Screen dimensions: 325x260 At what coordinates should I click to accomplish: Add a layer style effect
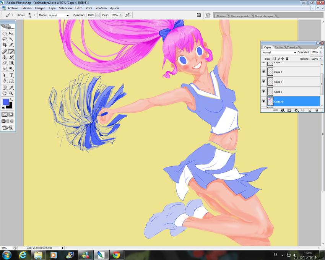click(x=282, y=110)
